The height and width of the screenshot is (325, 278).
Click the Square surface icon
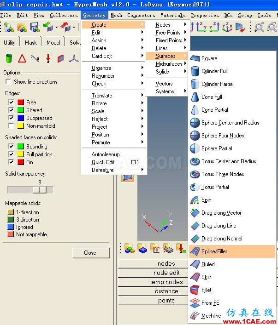(195, 58)
